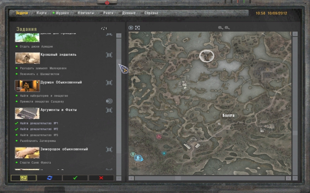Click the map vertical scrollbar up arrow
The height and width of the screenshot is (193, 310).
(295, 34)
